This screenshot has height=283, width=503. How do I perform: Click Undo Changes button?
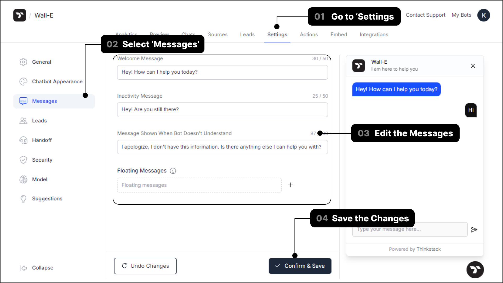(145, 266)
